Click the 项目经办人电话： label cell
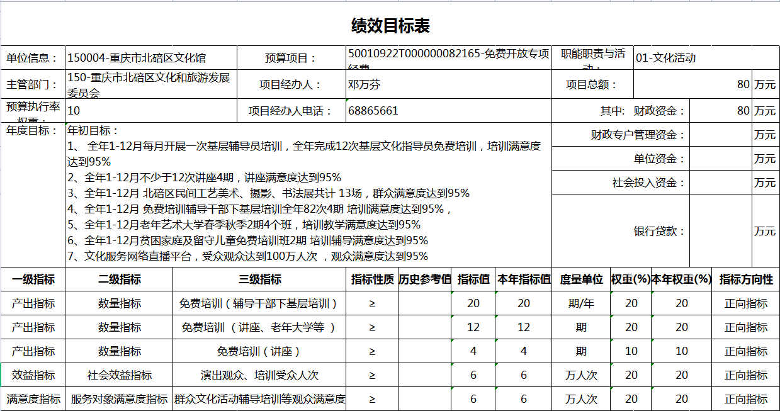Viewport: 780px width, 411px height. pyautogui.click(x=291, y=111)
